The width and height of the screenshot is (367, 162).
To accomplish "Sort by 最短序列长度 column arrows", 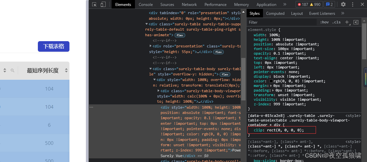I will [x=66, y=70].
